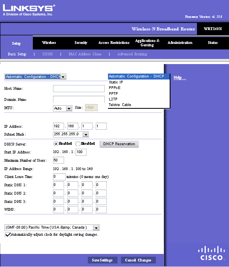Choose Automatic Configuration - DHCP from list

pos(139,76)
